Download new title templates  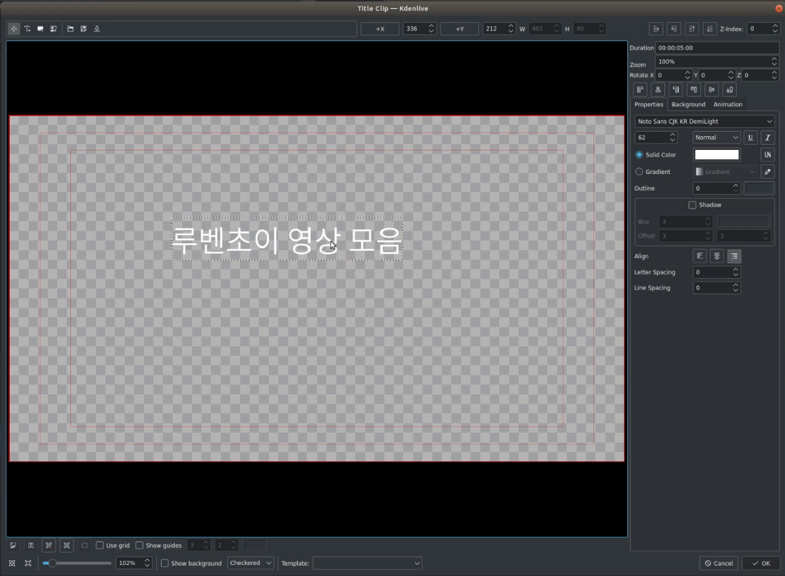point(96,29)
